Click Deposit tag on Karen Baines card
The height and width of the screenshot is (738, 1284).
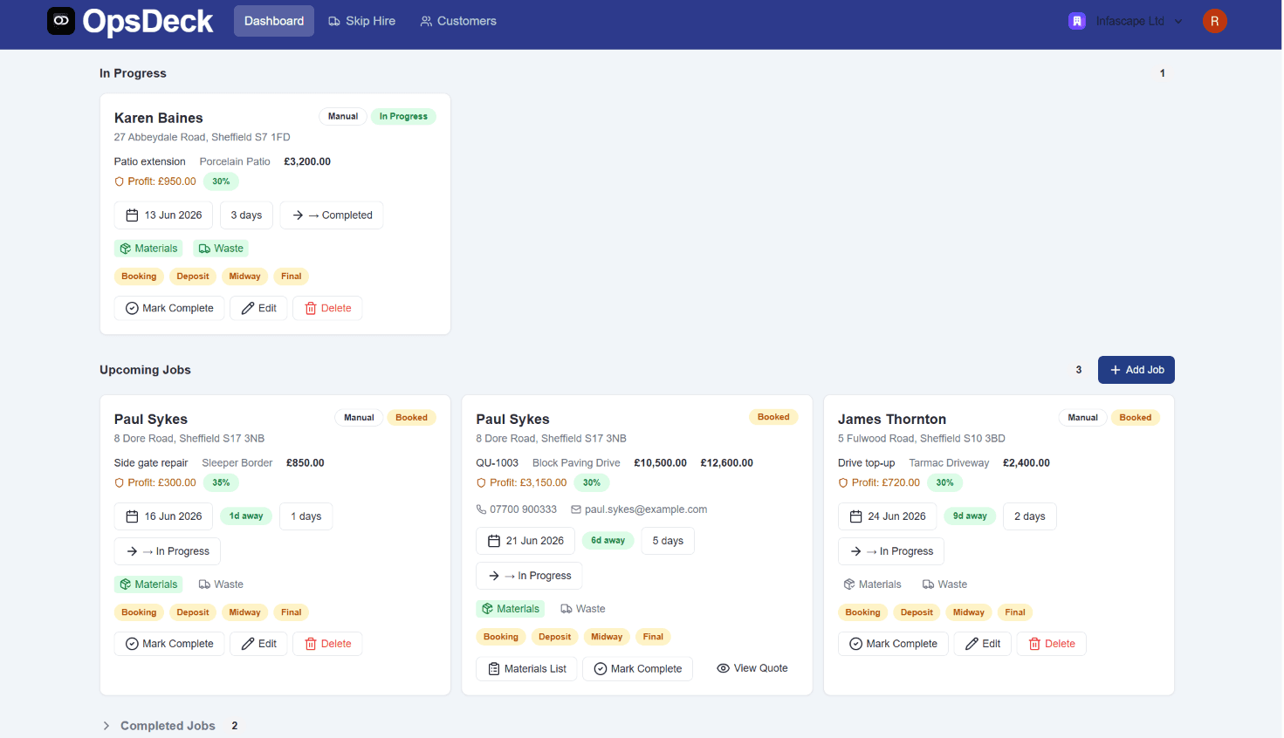click(193, 277)
